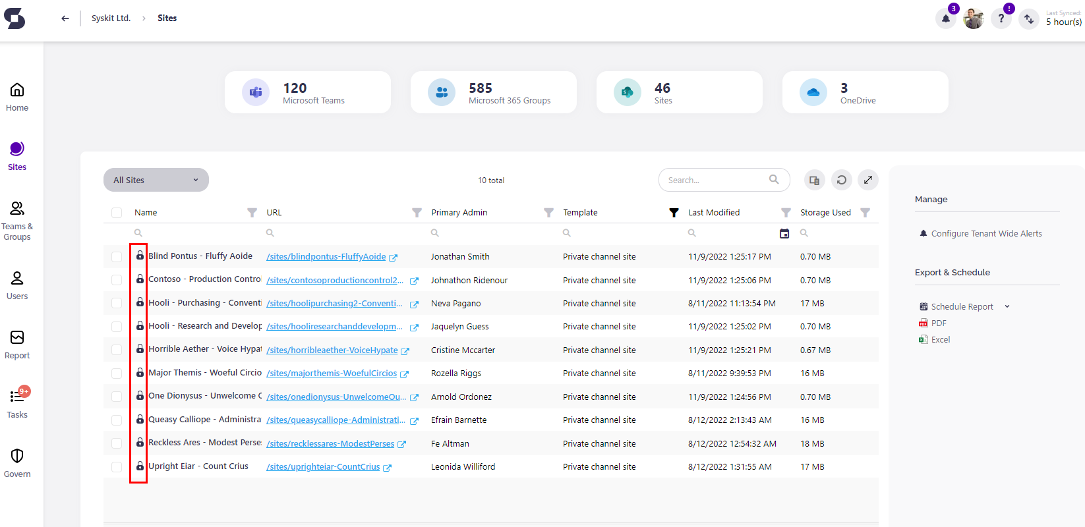Viewport: 1085px width, 527px height.
Task: Click the Blind Pontus lock icon
Action: click(x=140, y=255)
